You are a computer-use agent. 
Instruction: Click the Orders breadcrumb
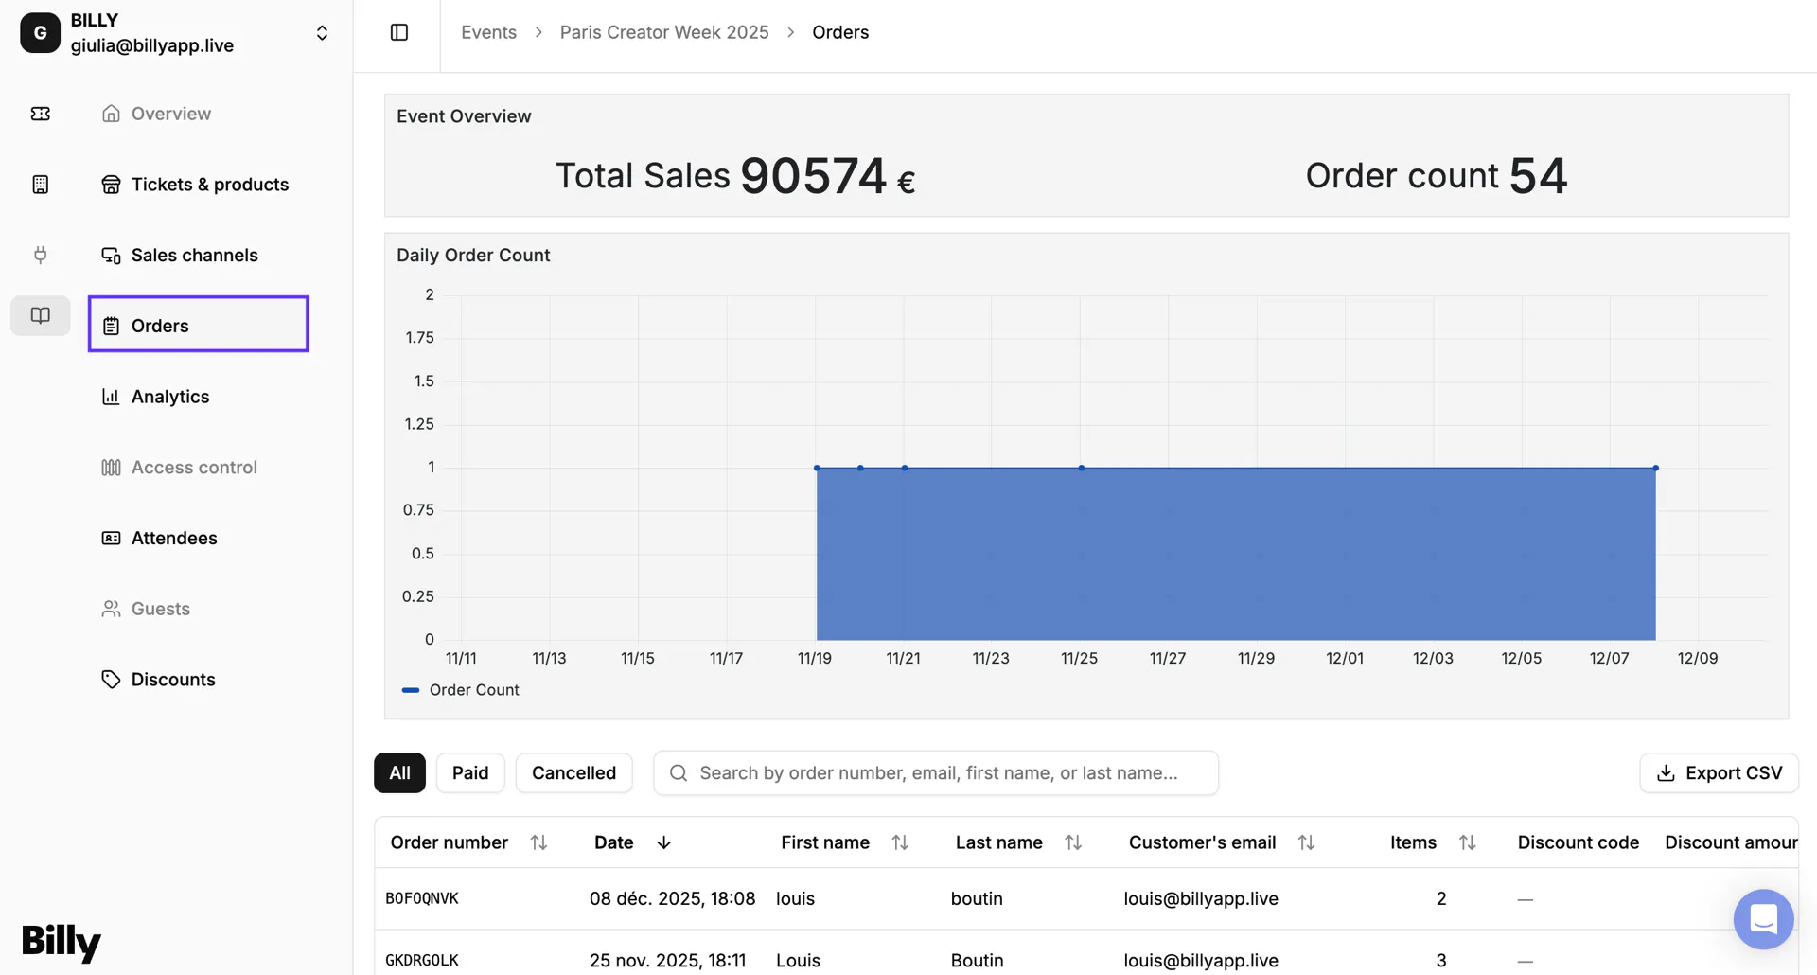click(840, 32)
